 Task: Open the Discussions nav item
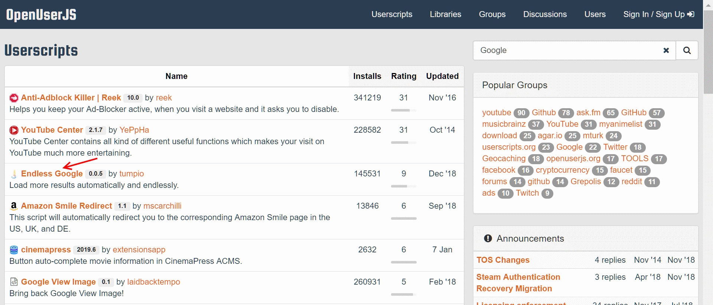[545, 14]
